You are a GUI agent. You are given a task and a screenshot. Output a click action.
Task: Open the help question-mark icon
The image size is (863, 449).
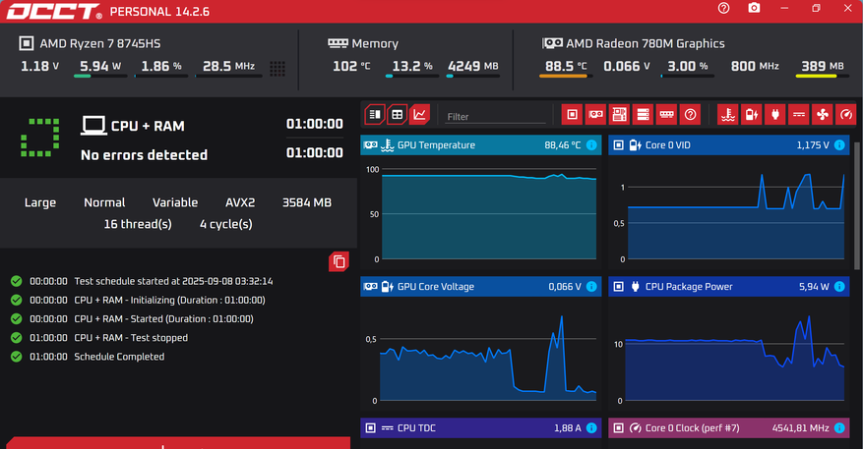tap(723, 8)
